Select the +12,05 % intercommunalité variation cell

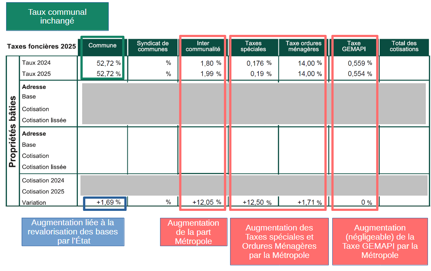[207, 202]
